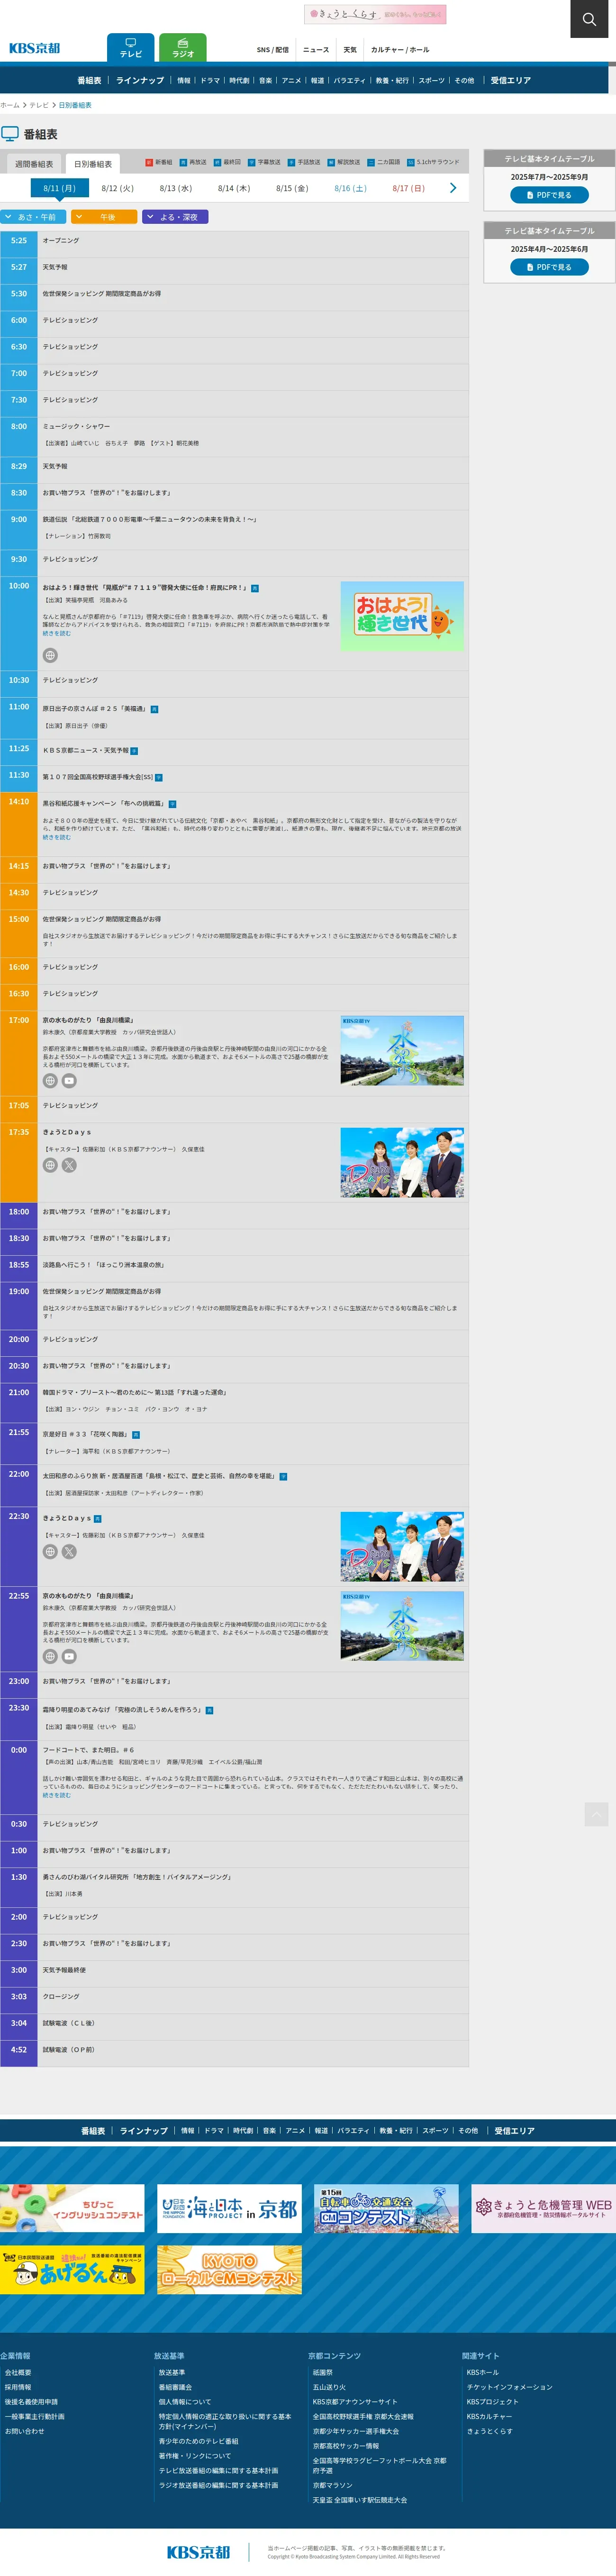Select the 8/14 (木) date tab
Viewport: 616px width, 2576px height.
pyautogui.click(x=234, y=188)
